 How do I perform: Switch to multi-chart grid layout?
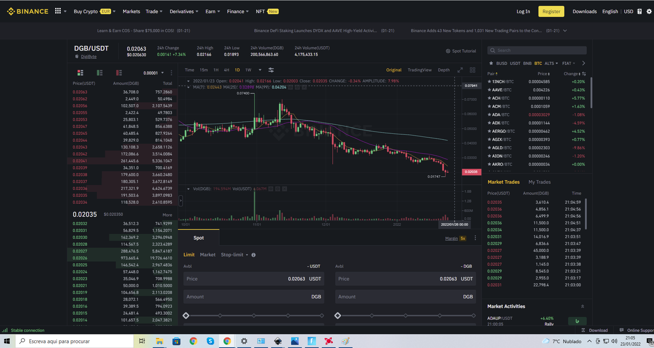click(x=473, y=70)
